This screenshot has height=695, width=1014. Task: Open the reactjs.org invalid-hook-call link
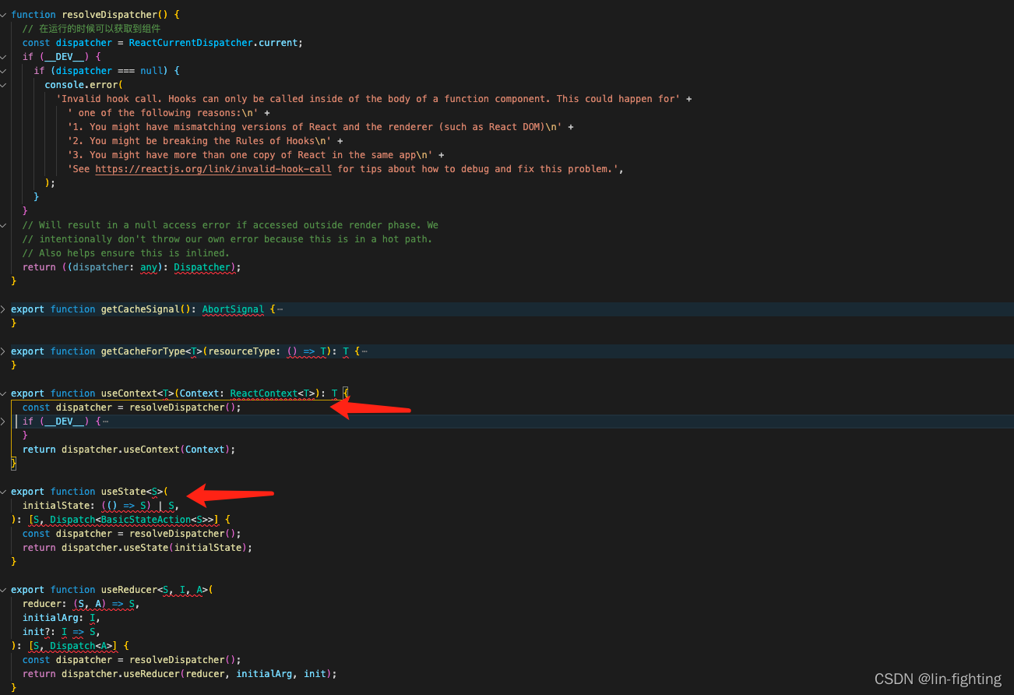pyautogui.click(x=213, y=169)
